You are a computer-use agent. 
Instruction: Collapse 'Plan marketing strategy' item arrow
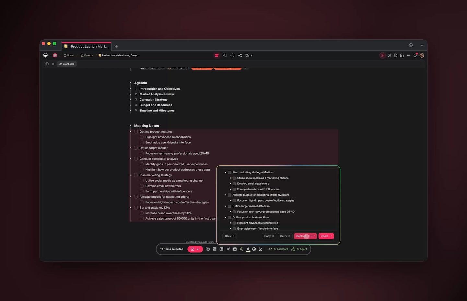point(130,175)
